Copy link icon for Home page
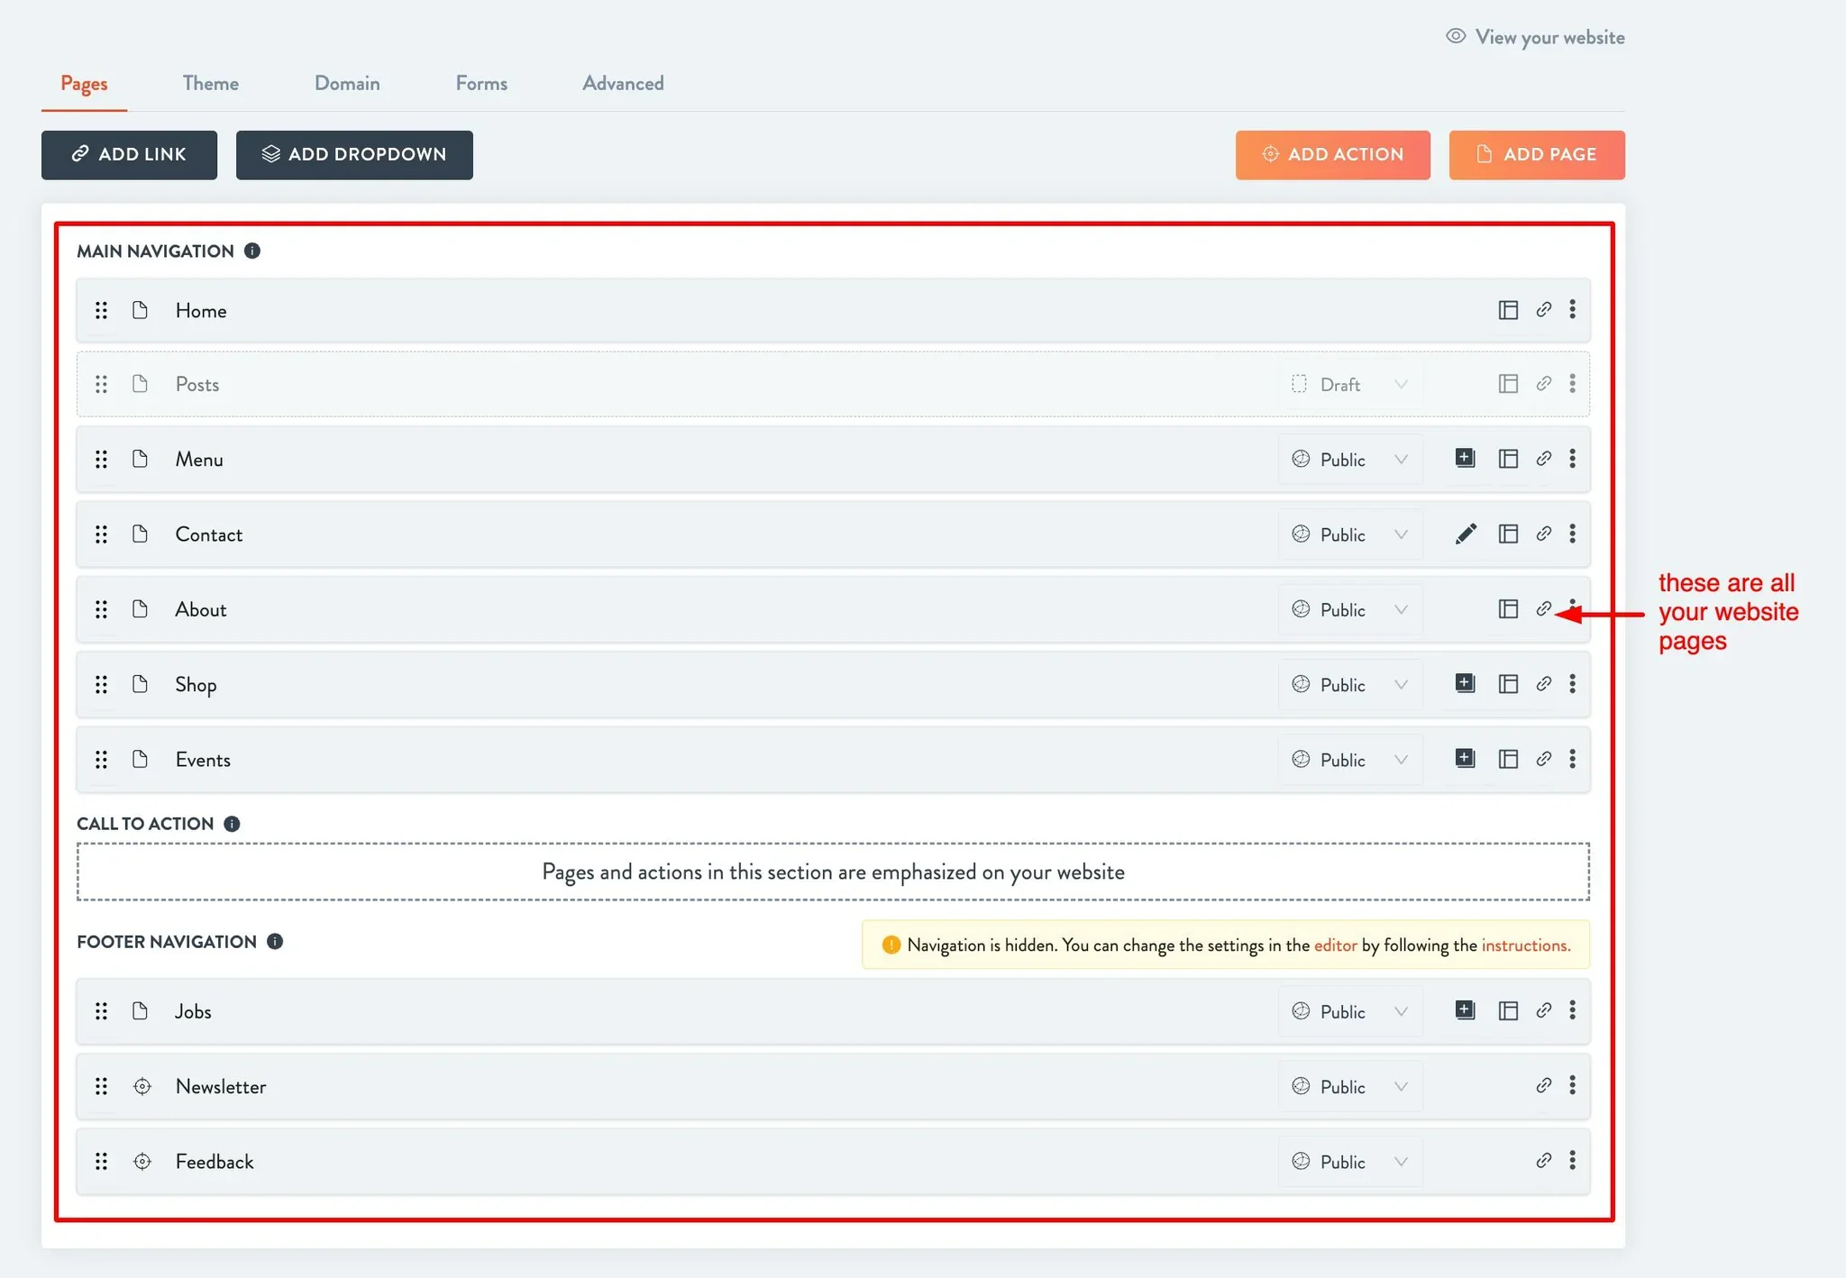This screenshot has height=1278, width=1846. [x=1544, y=309]
